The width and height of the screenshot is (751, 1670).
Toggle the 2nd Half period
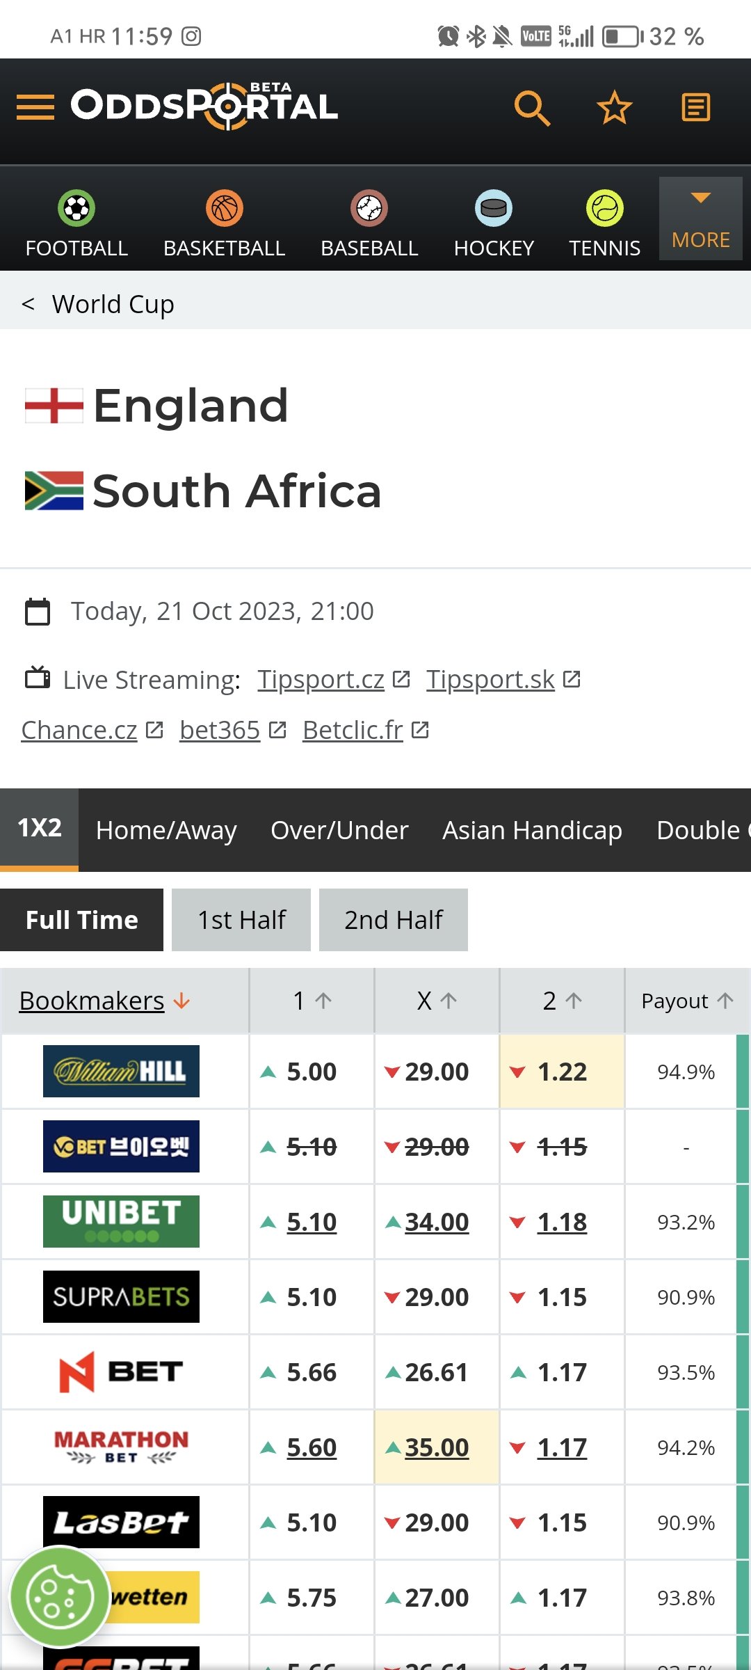pyautogui.click(x=394, y=920)
